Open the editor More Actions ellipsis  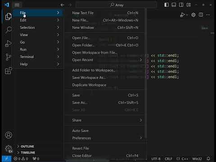click(x=208, y=15)
